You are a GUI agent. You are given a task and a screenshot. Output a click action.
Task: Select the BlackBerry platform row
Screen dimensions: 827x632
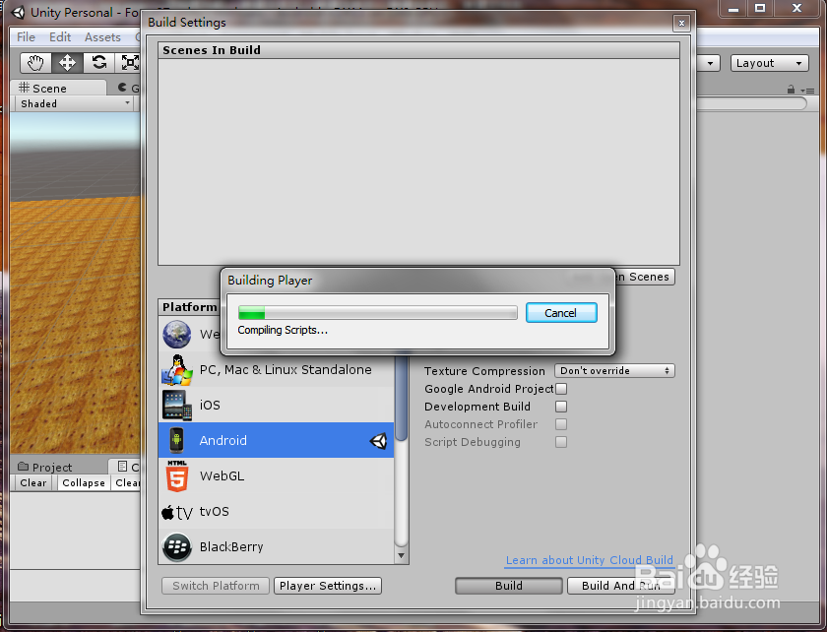point(276,546)
